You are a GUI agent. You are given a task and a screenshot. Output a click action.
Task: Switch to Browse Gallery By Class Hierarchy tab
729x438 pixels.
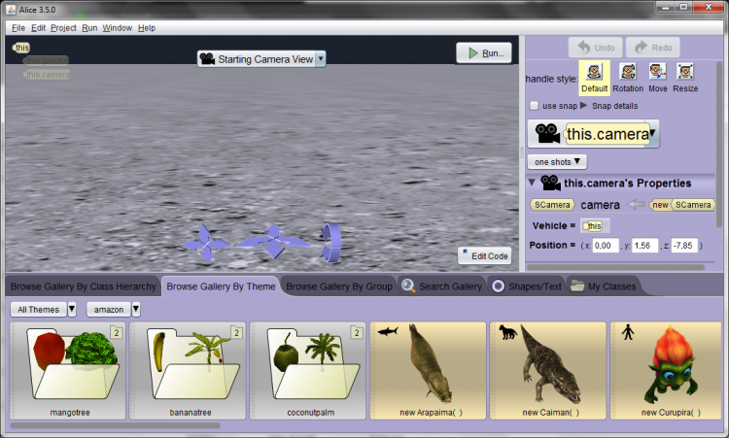coord(84,286)
